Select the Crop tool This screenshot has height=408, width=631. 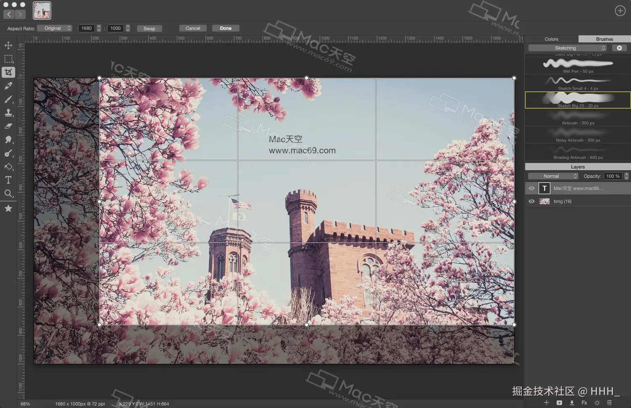coord(8,72)
